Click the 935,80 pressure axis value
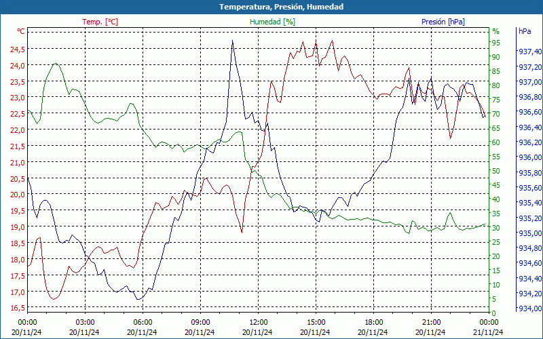 tap(530, 173)
